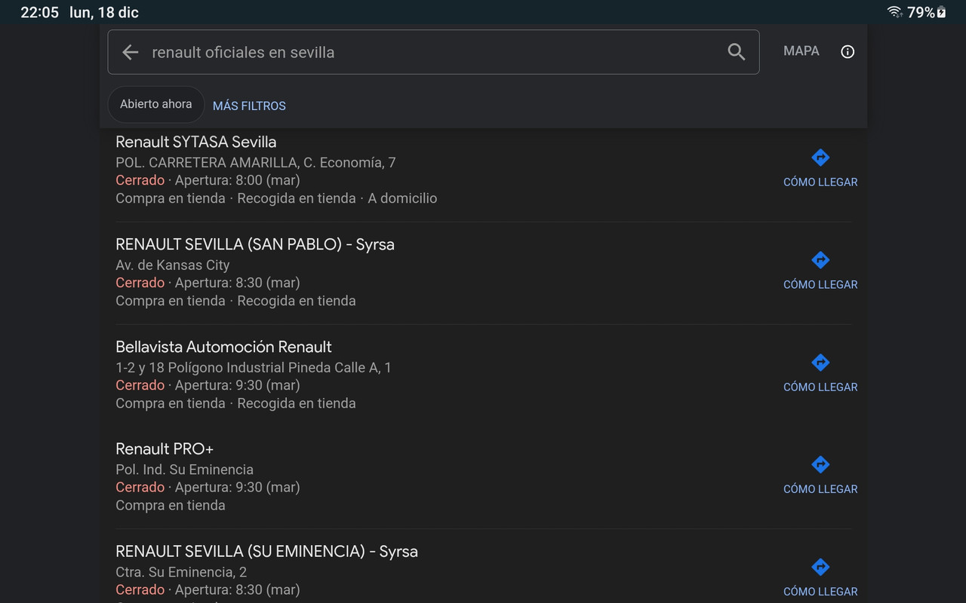Toggle the Abierto ahora filter chip
This screenshot has height=603, width=966.
click(156, 104)
